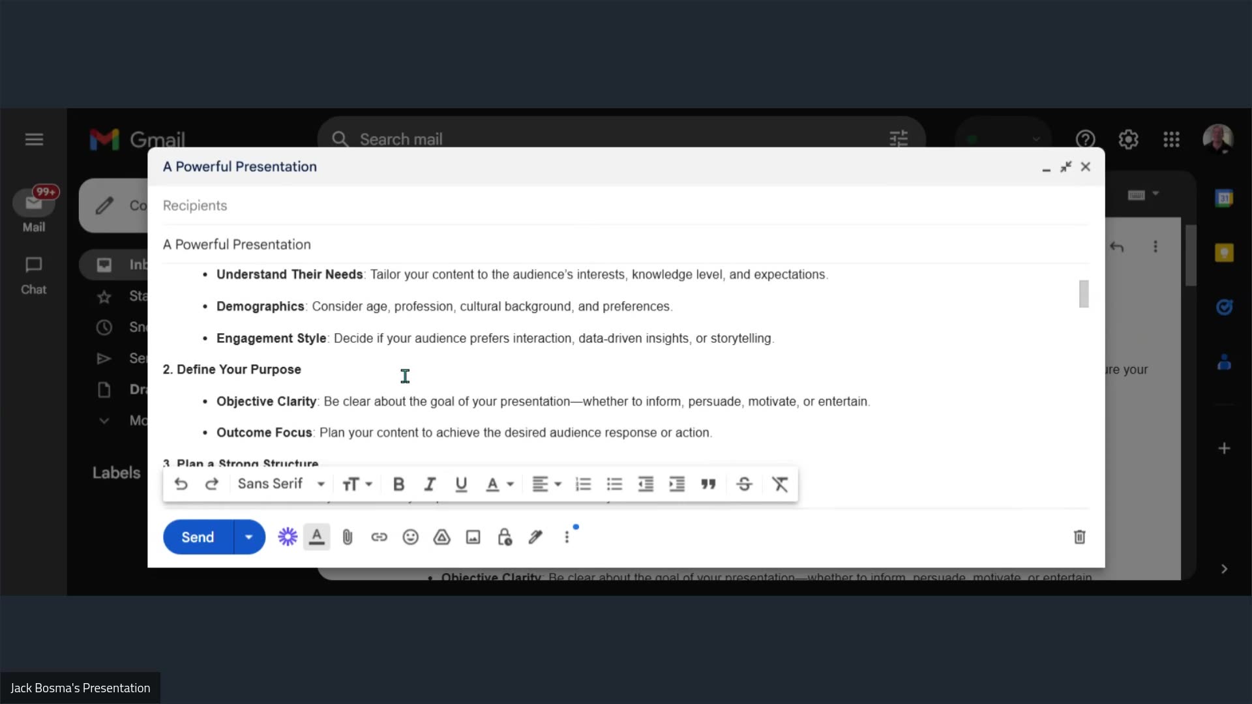Open the emoji picker

(x=410, y=537)
